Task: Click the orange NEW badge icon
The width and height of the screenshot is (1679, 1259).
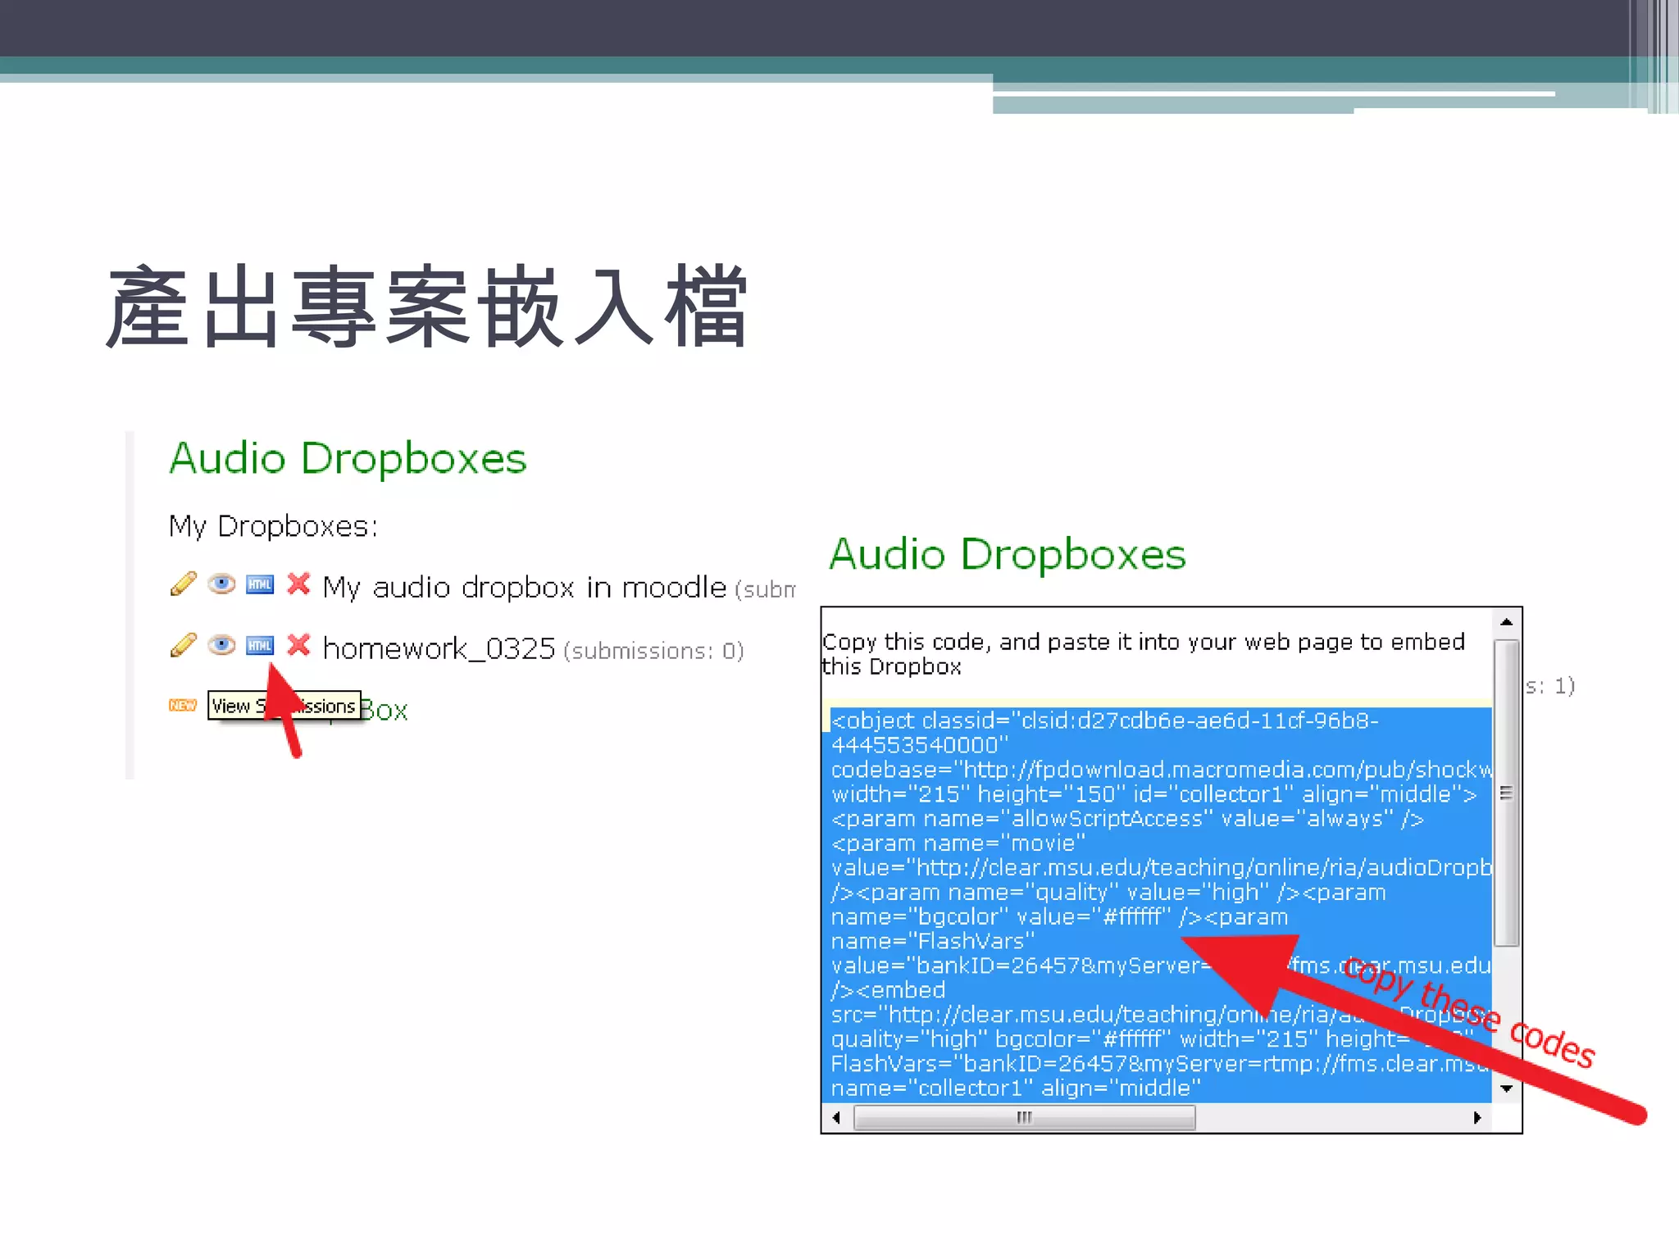Action: tap(183, 706)
